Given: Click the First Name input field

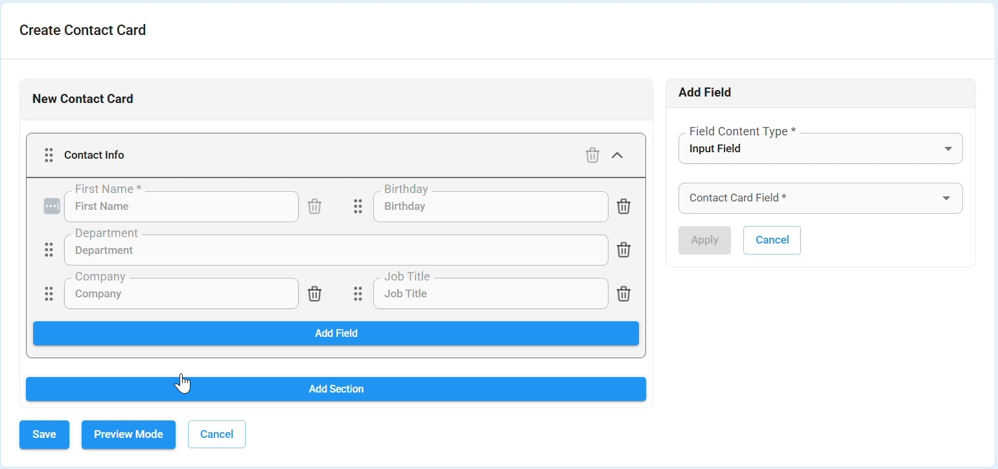Looking at the screenshot, I should pyautogui.click(x=181, y=207).
